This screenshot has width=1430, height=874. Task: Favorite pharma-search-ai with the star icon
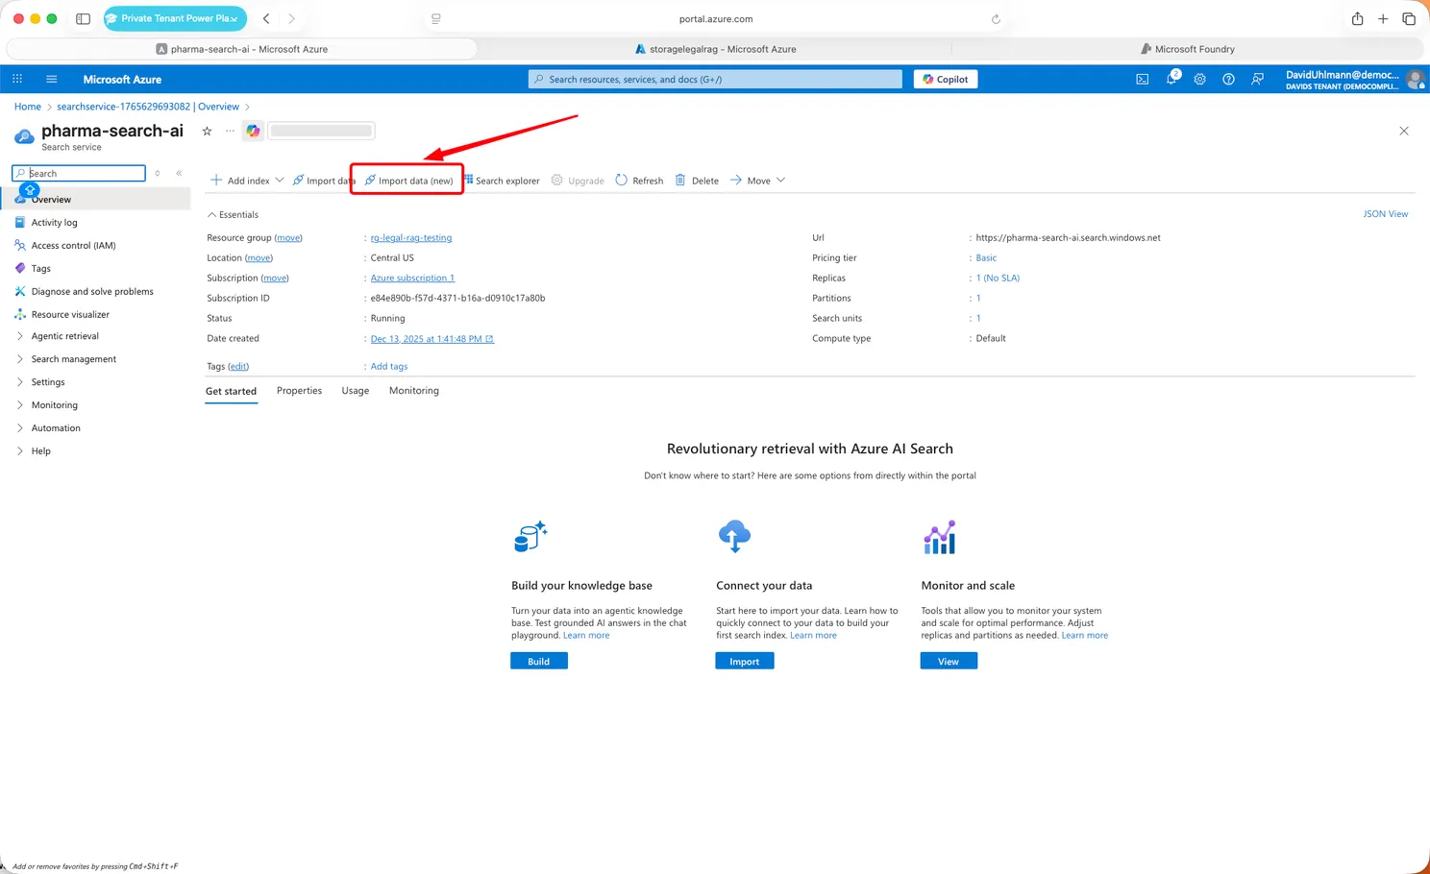click(x=207, y=131)
